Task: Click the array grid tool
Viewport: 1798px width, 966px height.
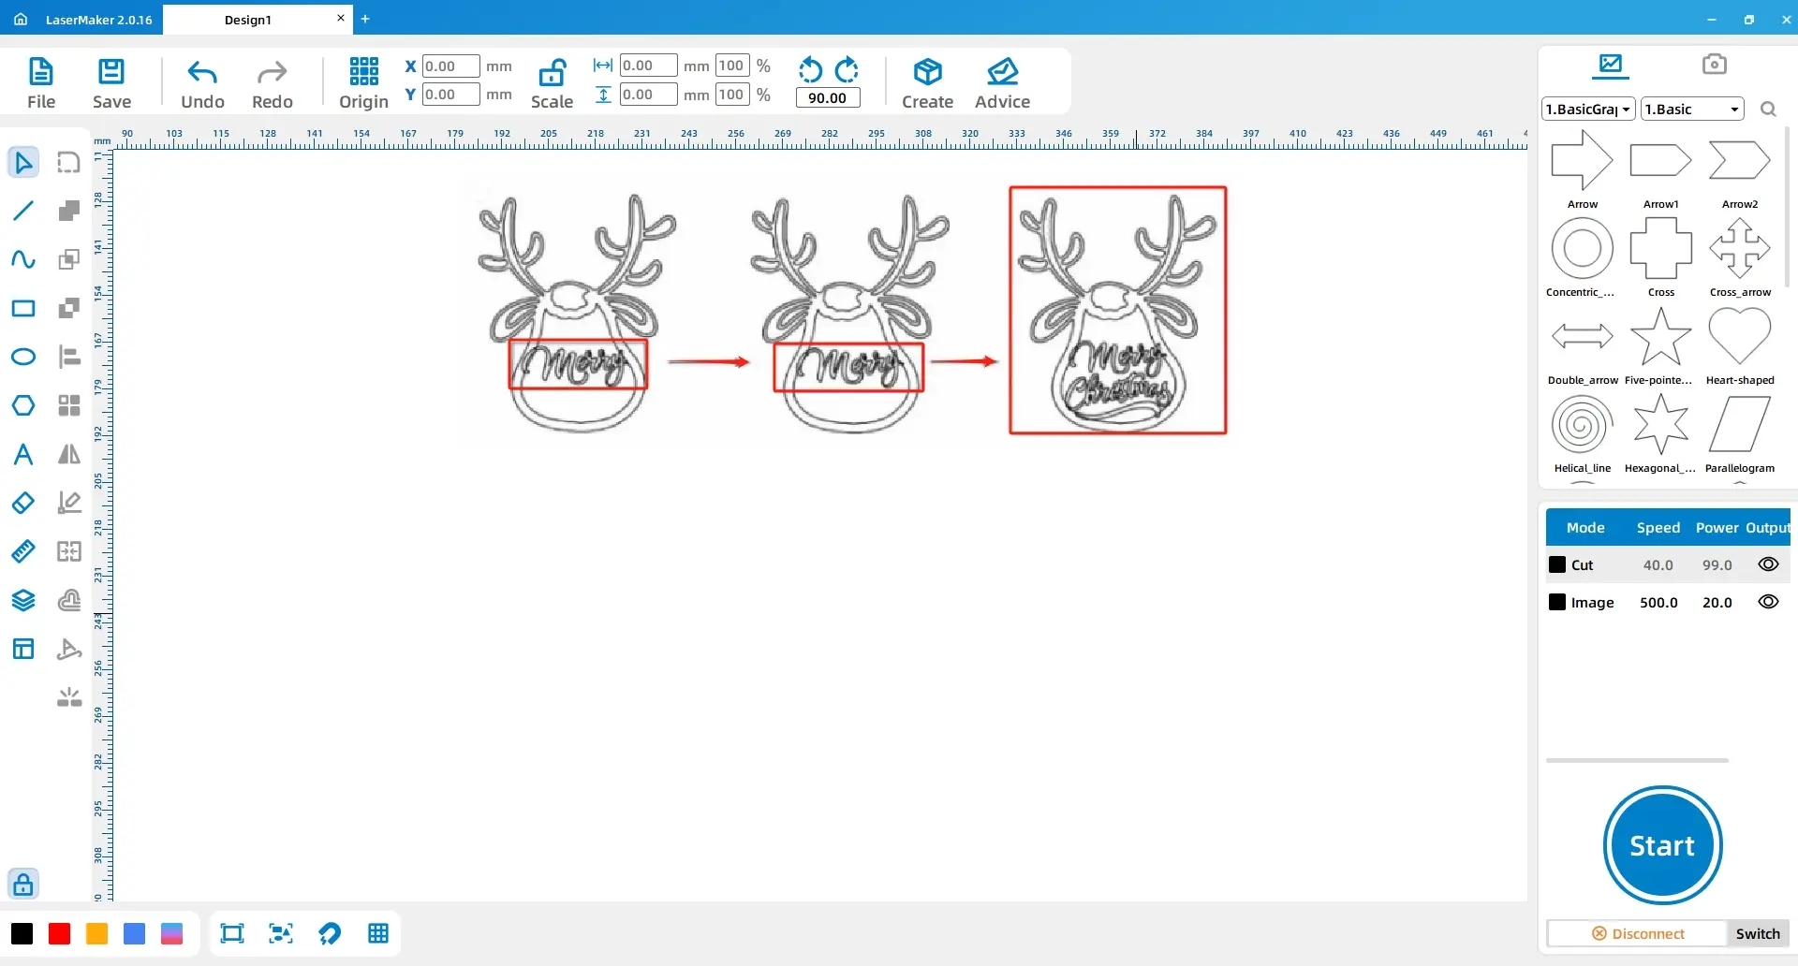Action: click(x=69, y=405)
